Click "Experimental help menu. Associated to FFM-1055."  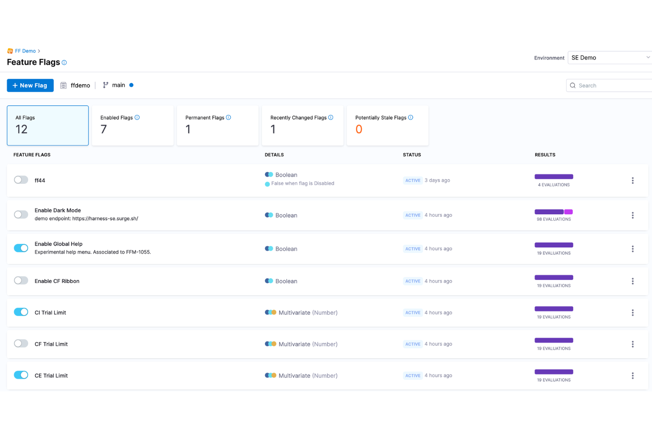click(x=93, y=252)
